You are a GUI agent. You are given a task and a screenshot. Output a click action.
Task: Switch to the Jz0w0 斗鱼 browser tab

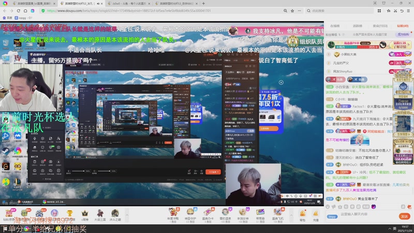coord(129,4)
